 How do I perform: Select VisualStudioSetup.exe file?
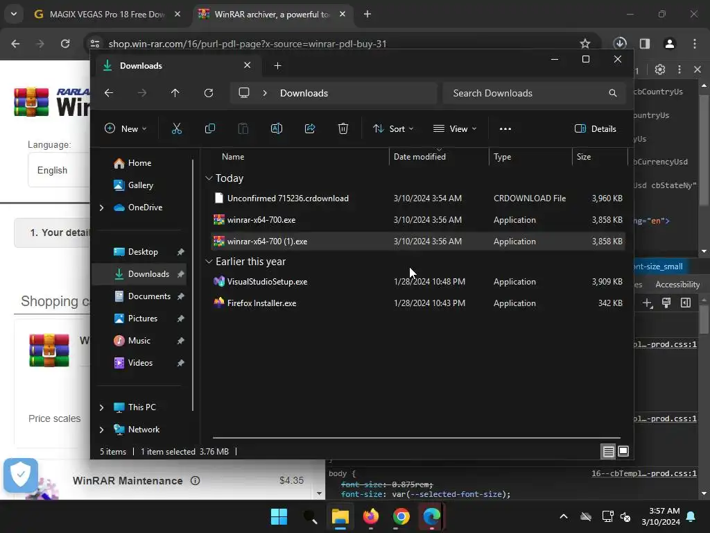pos(418,282)
